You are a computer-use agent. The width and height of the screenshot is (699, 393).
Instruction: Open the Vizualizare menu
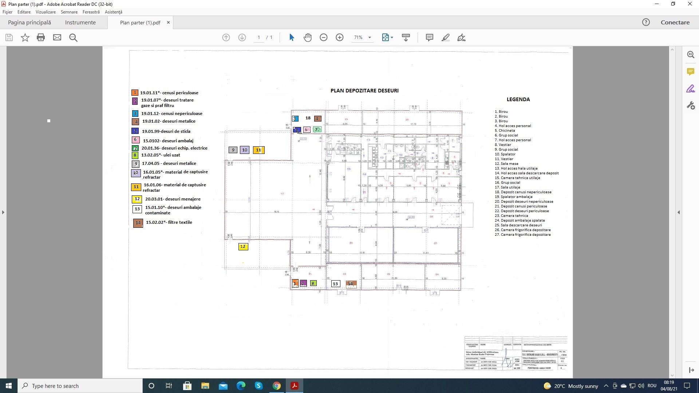pos(46,12)
